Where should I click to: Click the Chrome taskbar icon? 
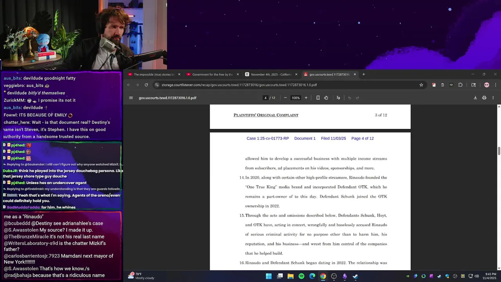tap(323, 276)
